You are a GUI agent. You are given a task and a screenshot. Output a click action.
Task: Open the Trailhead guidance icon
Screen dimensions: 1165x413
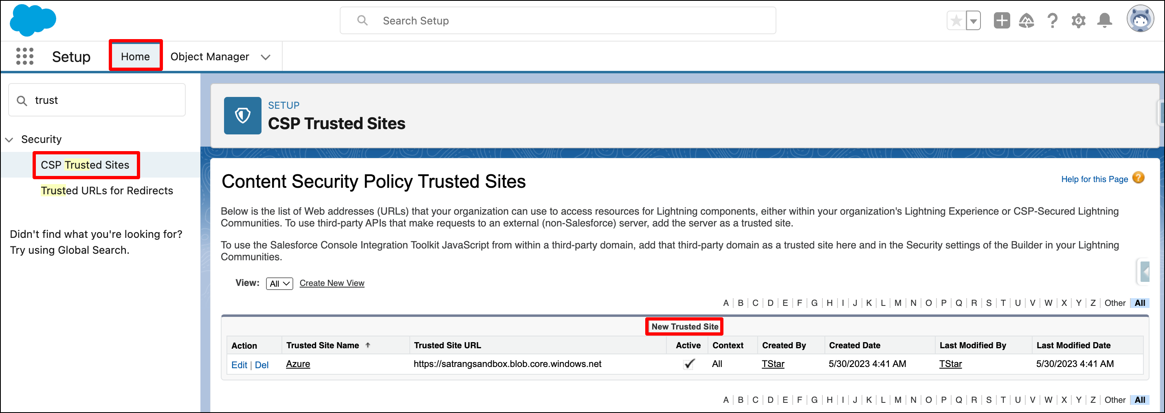point(1026,20)
